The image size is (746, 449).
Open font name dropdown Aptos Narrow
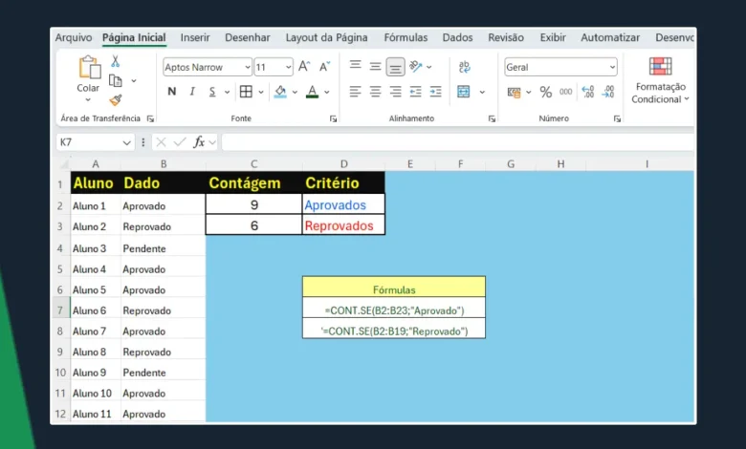[248, 68]
